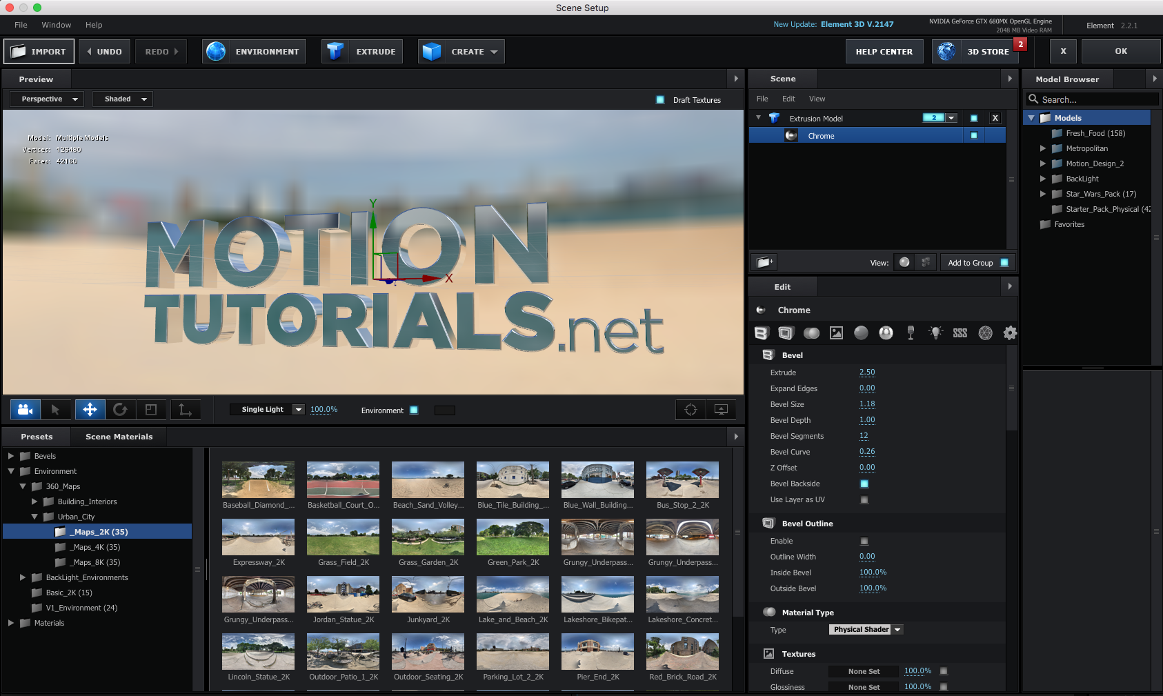Open the gear advanced settings icon
Screen dimensions: 1163x696
tap(1010, 333)
